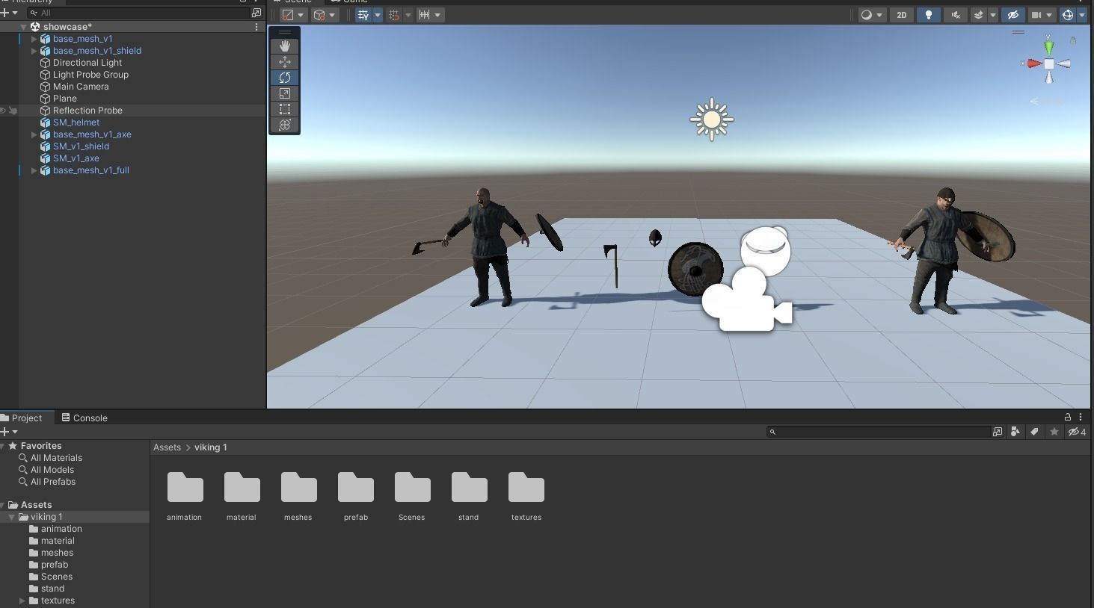1094x608 pixels.
Task: Click the snap increment ruler icon
Action: click(x=424, y=15)
